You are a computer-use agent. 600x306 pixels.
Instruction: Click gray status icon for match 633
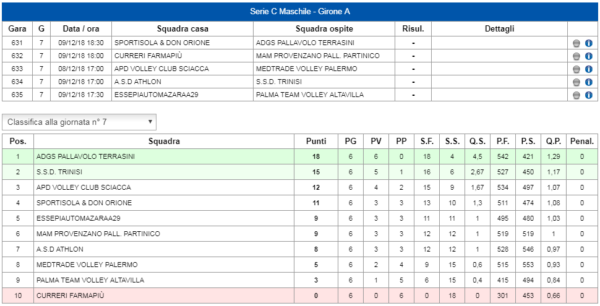point(576,70)
